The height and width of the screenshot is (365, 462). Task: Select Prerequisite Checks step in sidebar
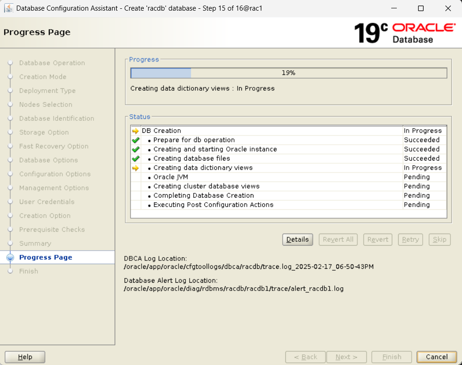coord(52,229)
